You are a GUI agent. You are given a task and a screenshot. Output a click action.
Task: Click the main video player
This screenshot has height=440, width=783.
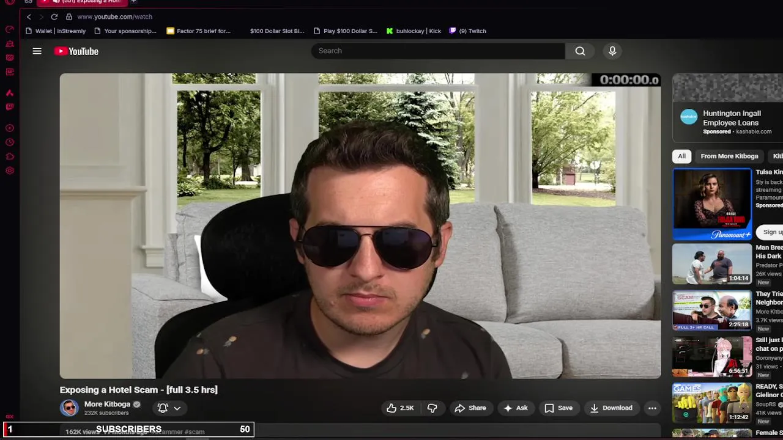pyautogui.click(x=360, y=226)
